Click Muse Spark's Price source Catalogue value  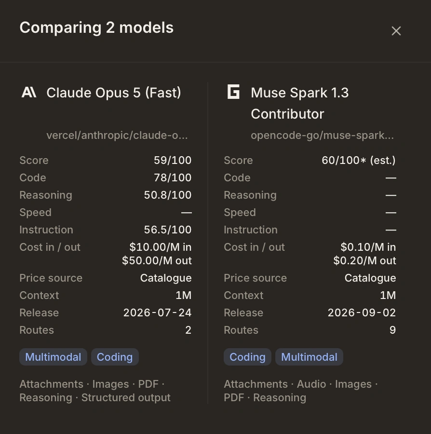coord(370,278)
